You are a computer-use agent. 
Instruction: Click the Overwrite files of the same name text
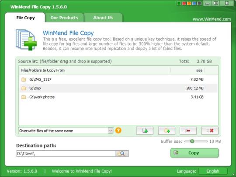[x=46, y=131]
